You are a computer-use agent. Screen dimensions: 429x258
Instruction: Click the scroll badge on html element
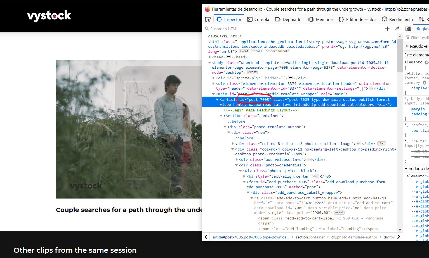point(257,51)
